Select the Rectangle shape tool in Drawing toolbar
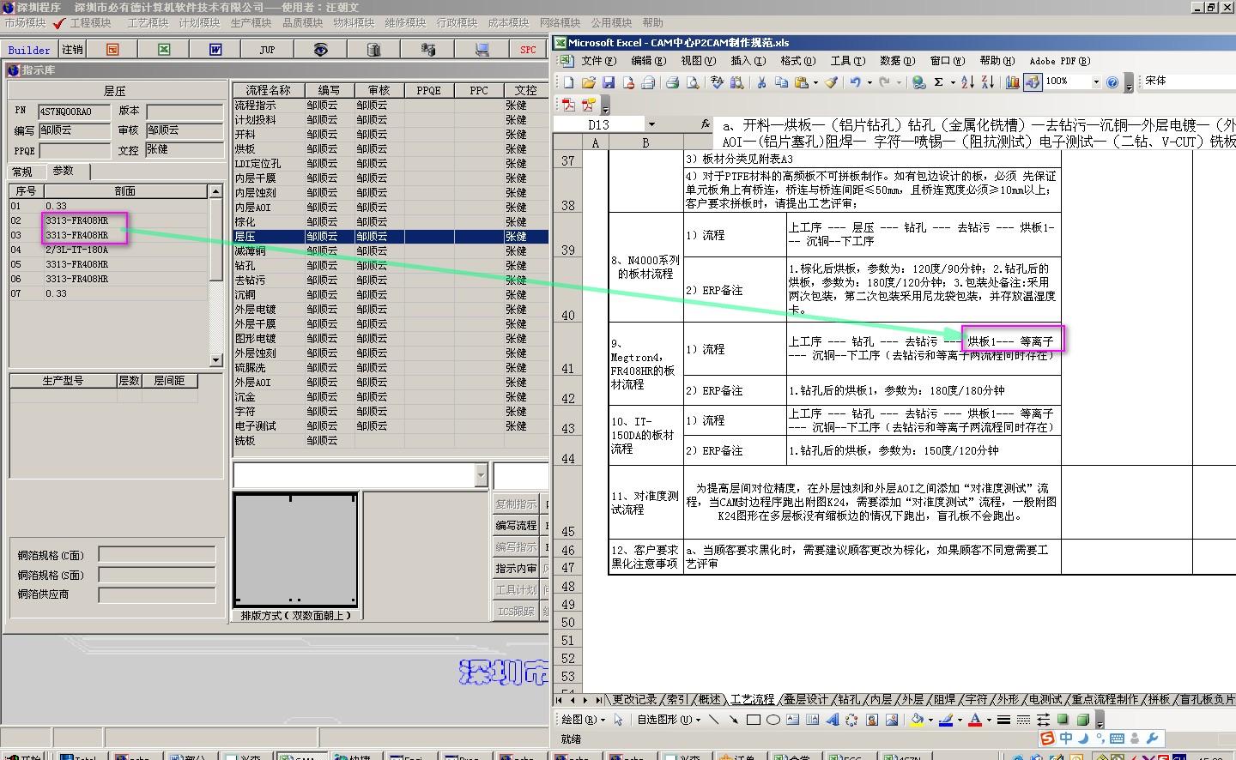Image resolution: width=1236 pixels, height=760 pixels. 754,720
